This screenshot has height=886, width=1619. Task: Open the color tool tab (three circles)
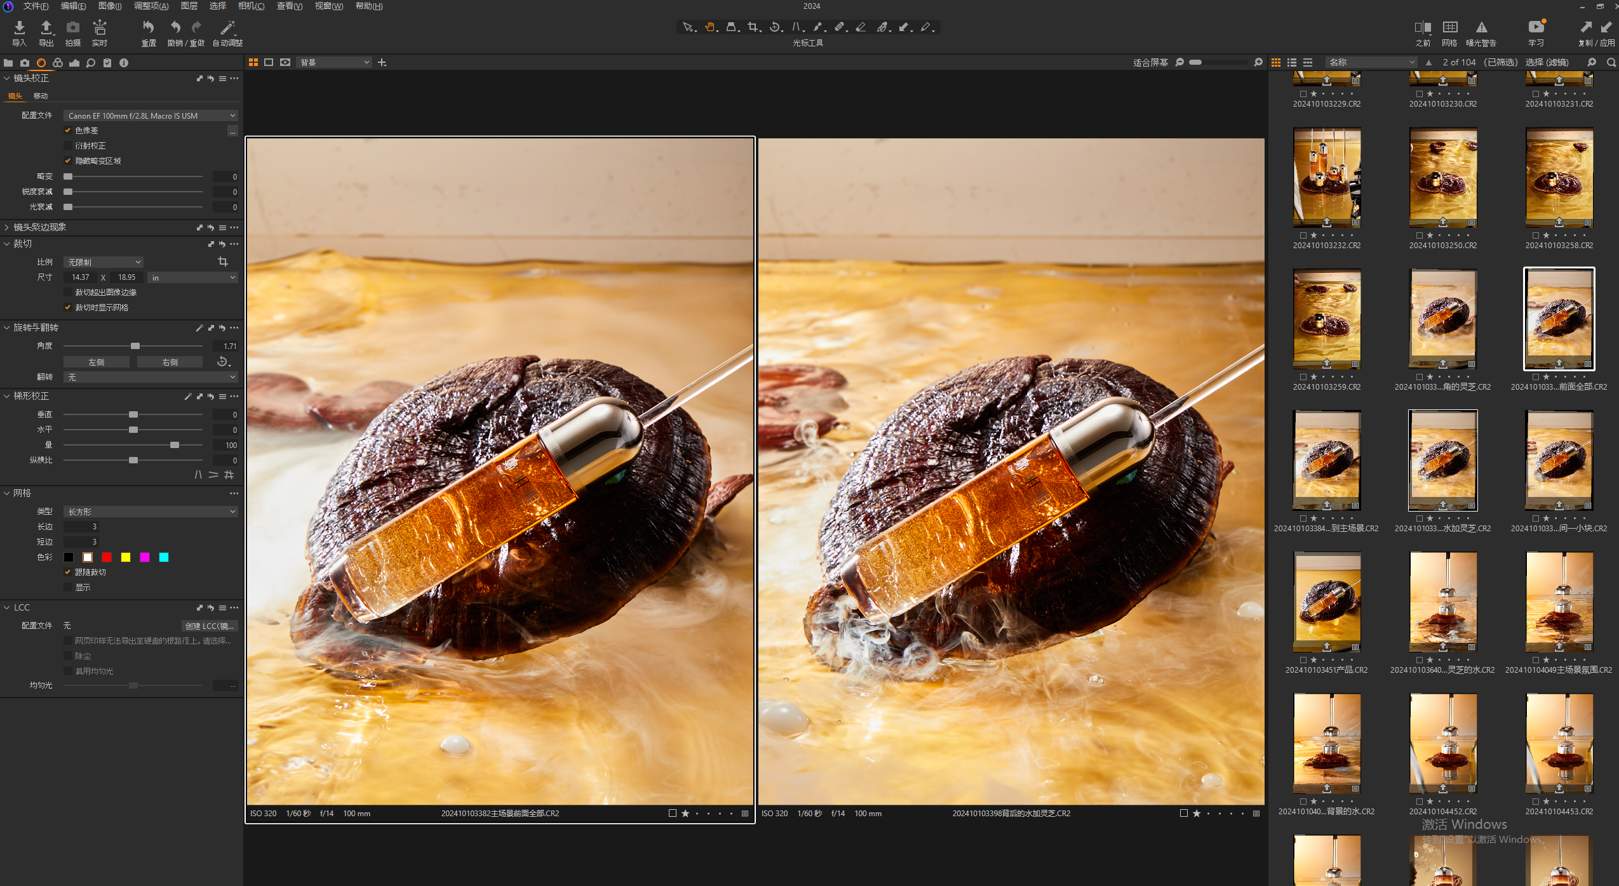coord(58,63)
